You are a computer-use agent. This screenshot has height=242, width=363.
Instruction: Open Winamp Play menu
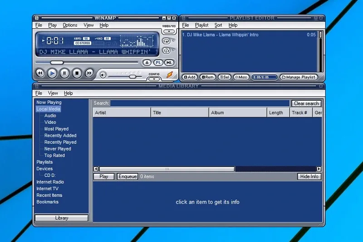click(x=52, y=25)
